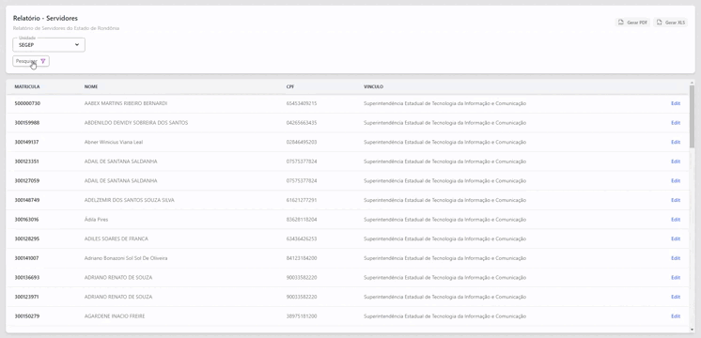701x338 pixels.
Task: Edit row with matricula 300148749
Action: (x=676, y=200)
